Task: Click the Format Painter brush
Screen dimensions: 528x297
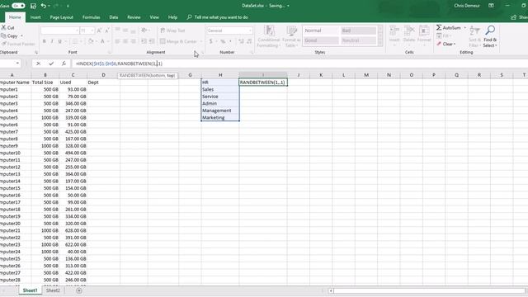Action: tap(4, 44)
